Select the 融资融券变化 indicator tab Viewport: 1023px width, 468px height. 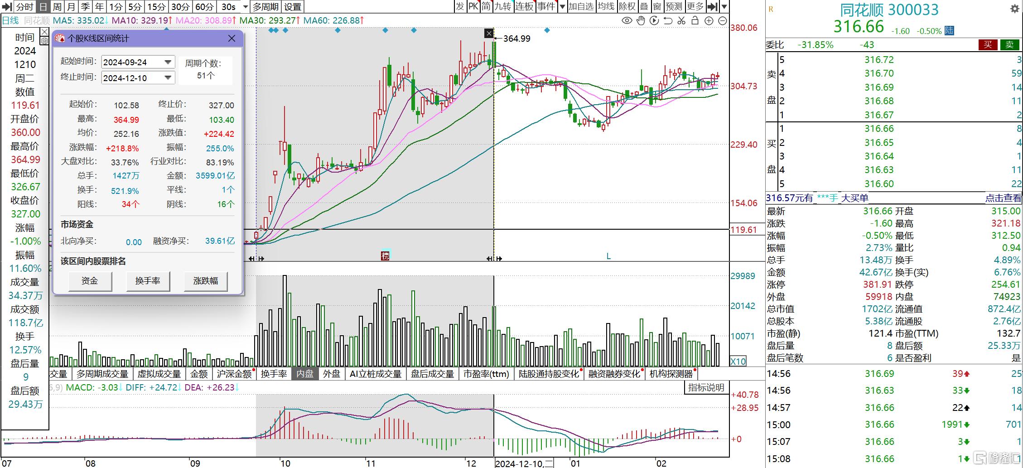[x=614, y=374]
